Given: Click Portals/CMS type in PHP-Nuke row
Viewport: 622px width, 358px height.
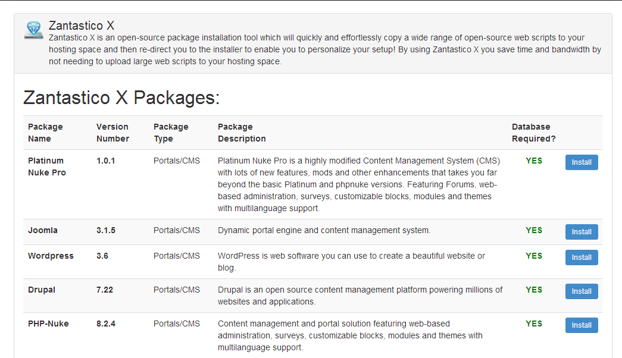Looking at the screenshot, I should point(177,324).
